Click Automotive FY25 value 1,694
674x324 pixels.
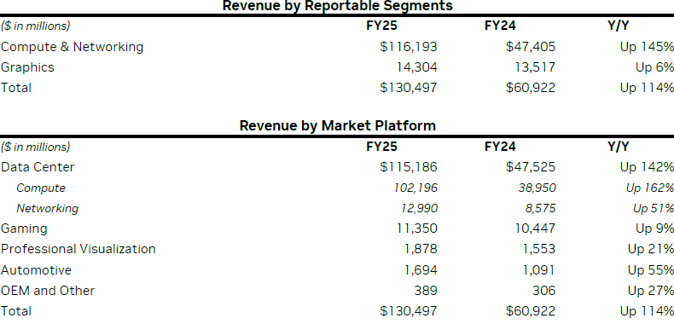(x=421, y=269)
